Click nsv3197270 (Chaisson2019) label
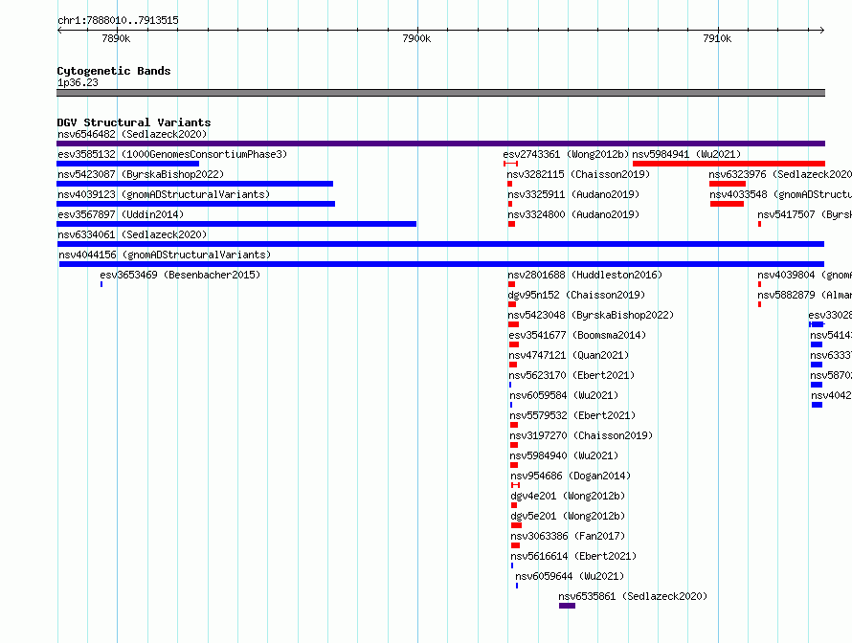The image size is (852, 643). click(581, 435)
